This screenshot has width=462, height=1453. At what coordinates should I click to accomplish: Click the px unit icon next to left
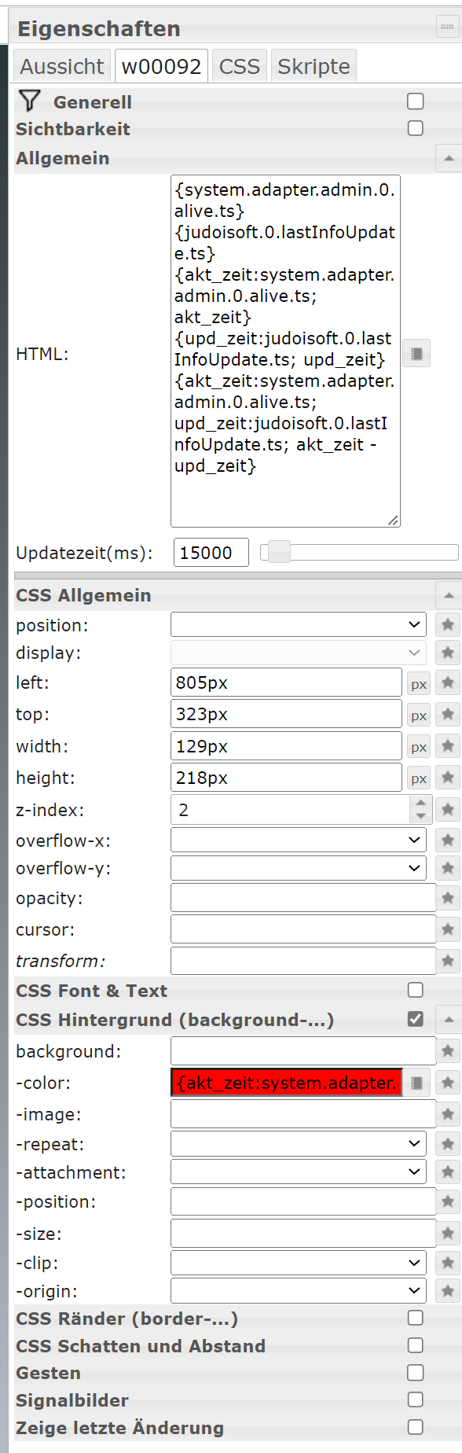pyautogui.click(x=418, y=682)
